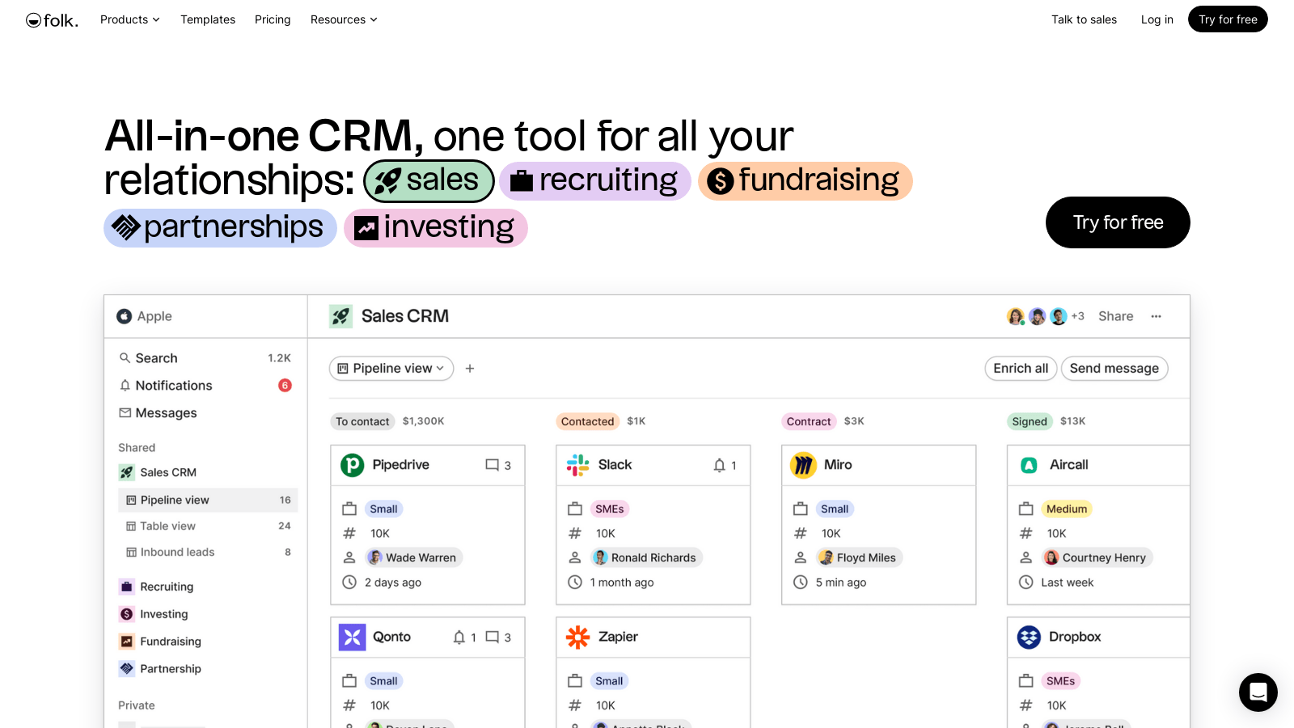This screenshot has width=1294, height=728.
Task: Open the Products dropdown menu
Action: [x=129, y=19]
